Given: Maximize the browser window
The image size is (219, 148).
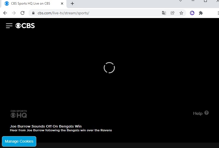Looking at the screenshot, I should tap(205, 1).
